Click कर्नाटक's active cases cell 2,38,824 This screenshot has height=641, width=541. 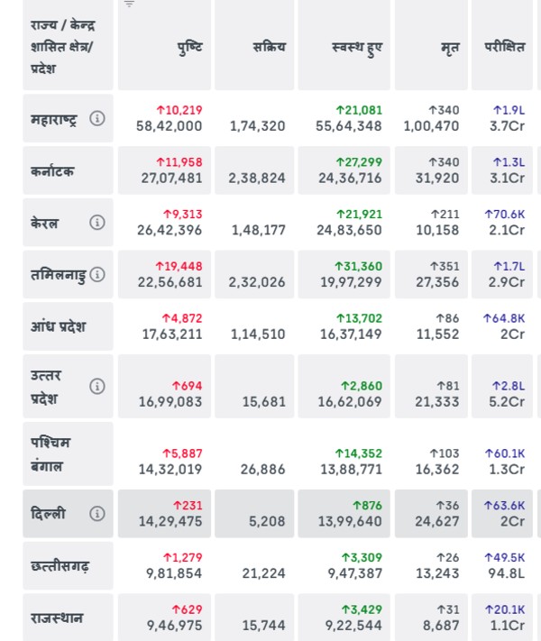(257, 179)
